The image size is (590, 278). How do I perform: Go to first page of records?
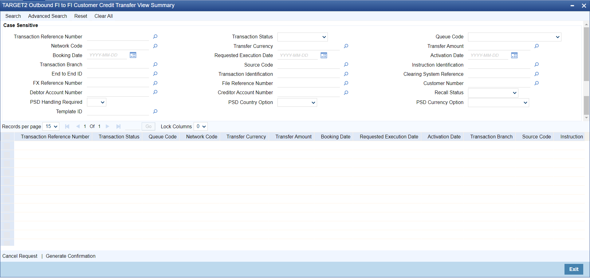click(x=67, y=126)
